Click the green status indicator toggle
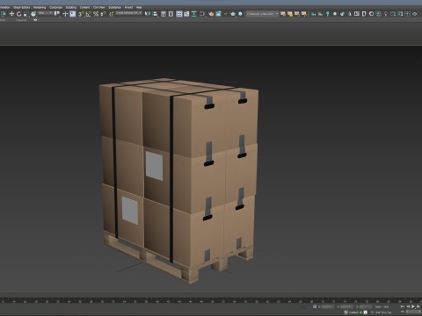Image resolution: width=422 pixels, height=316 pixels. point(360,312)
